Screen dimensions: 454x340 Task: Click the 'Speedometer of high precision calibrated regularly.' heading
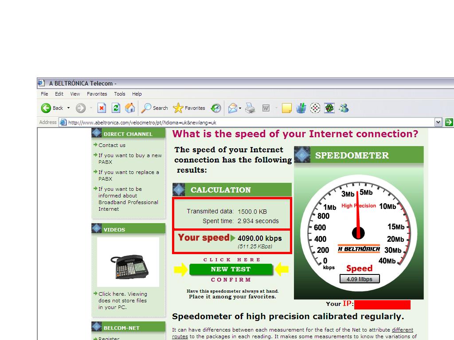288,316
